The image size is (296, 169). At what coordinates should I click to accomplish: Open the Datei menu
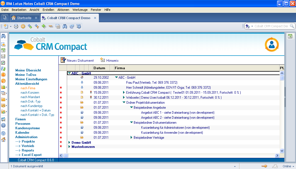5,10
